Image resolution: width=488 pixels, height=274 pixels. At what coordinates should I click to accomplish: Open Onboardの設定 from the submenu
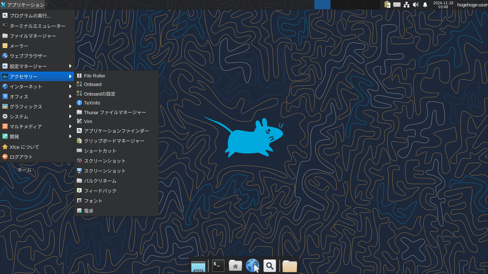pyautogui.click(x=116, y=94)
